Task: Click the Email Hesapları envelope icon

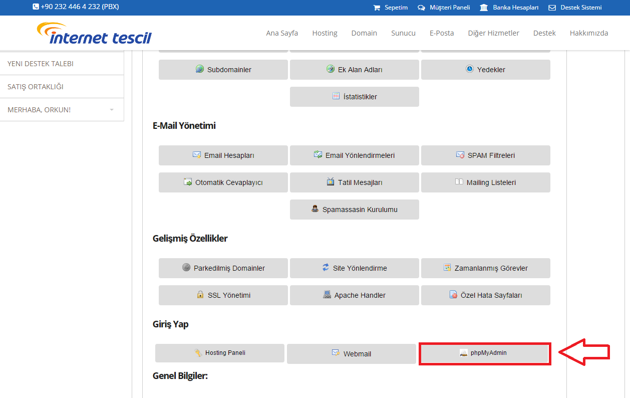Action: [x=197, y=155]
